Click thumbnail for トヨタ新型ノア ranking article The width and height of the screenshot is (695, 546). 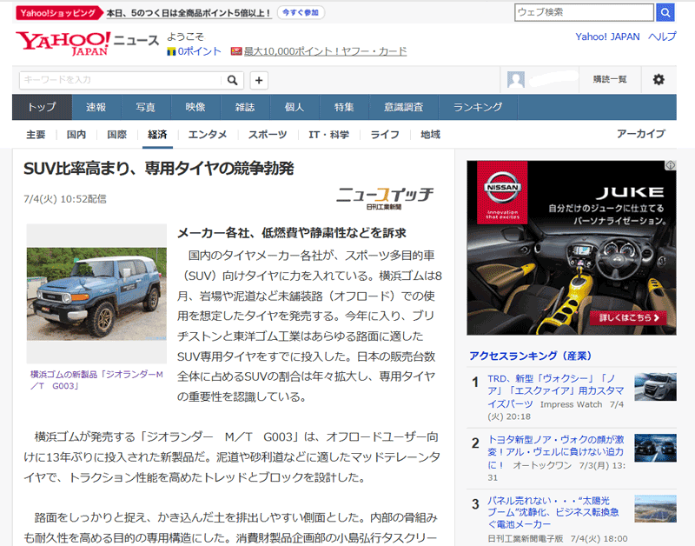tap(655, 448)
